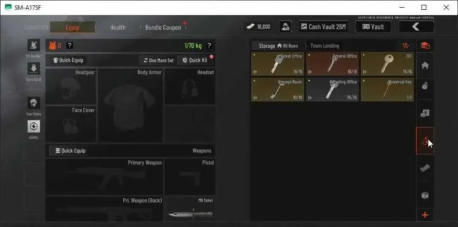Select the Storage Room key item
Image resolution: width=458 pixels, height=227 pixels.
[278, 90]
